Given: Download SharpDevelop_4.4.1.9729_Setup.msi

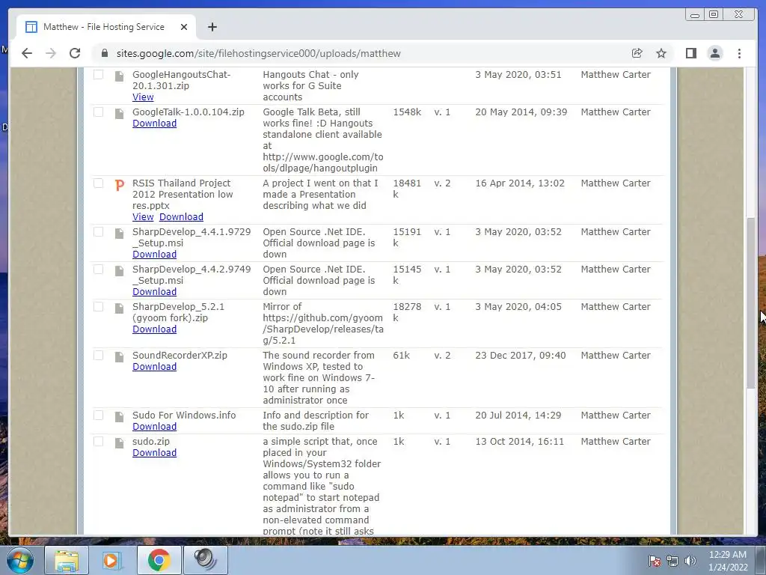Looking at the screenshot, I should 154,255.
